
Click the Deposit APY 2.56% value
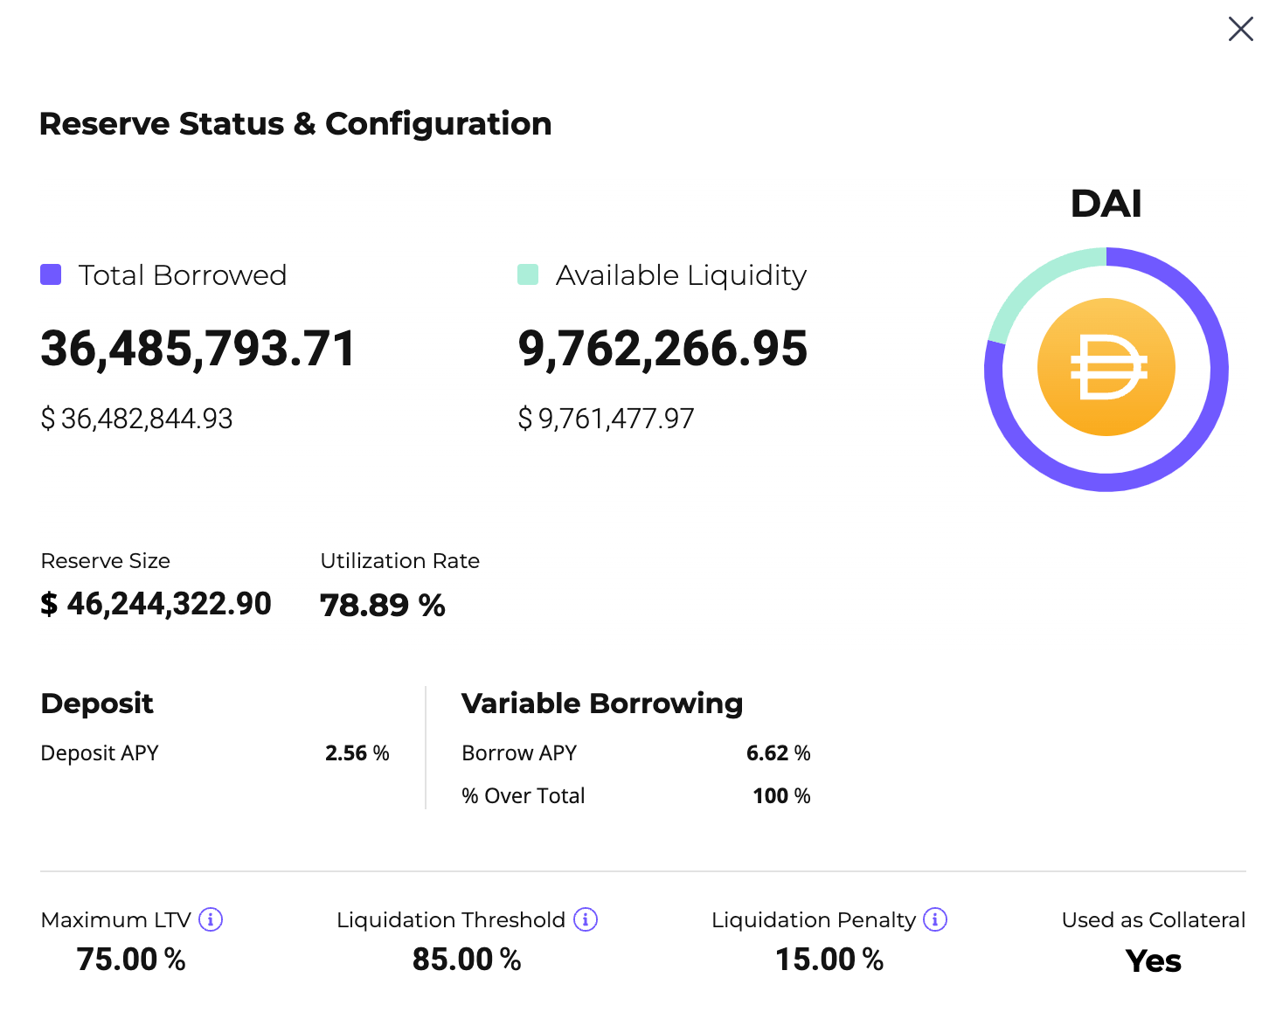(x=357, y=753)
